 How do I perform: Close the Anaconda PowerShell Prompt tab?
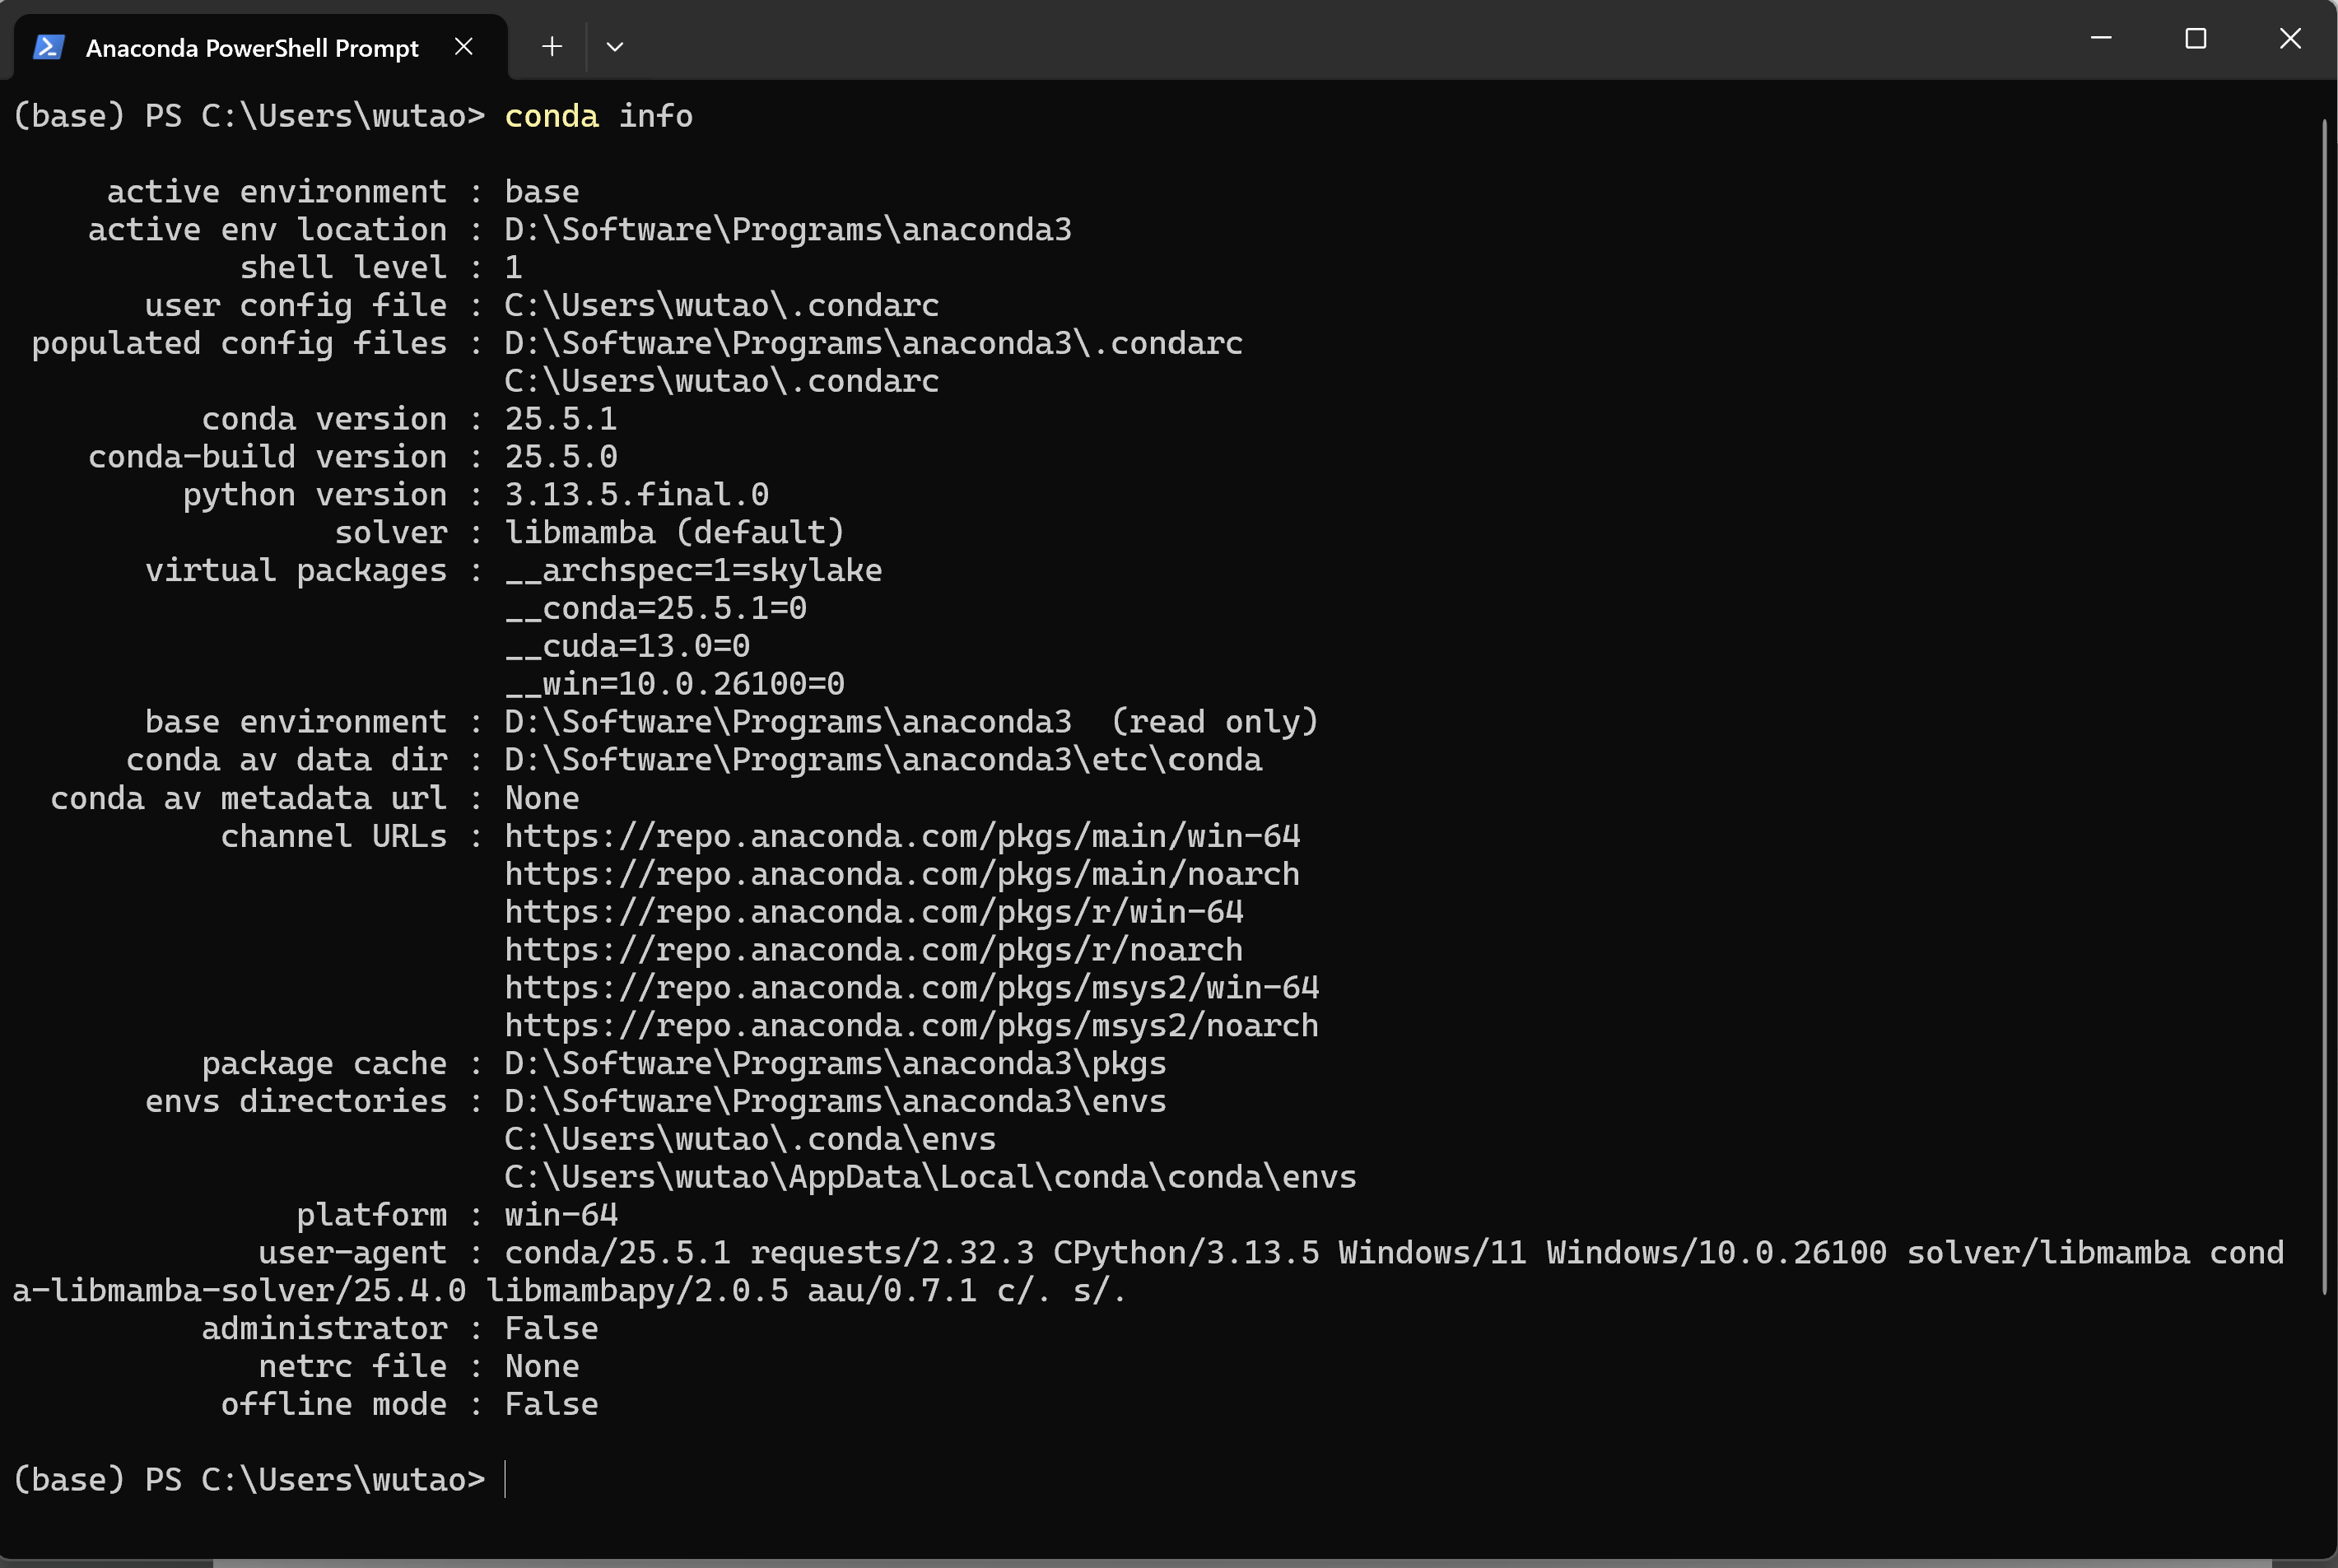point(463,46)
